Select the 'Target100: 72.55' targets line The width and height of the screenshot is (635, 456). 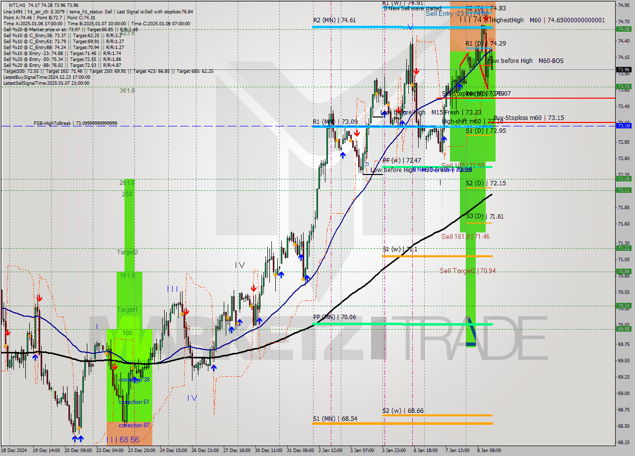108,71
